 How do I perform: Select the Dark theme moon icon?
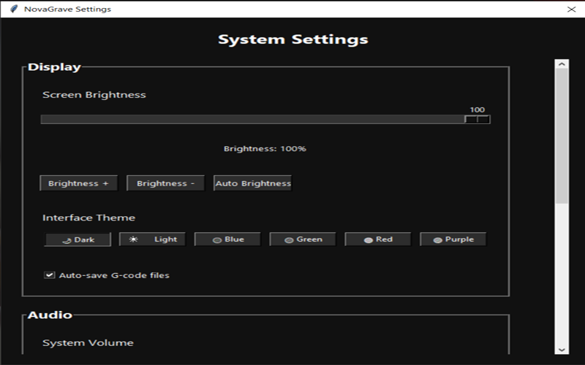(x=67, y=240)
